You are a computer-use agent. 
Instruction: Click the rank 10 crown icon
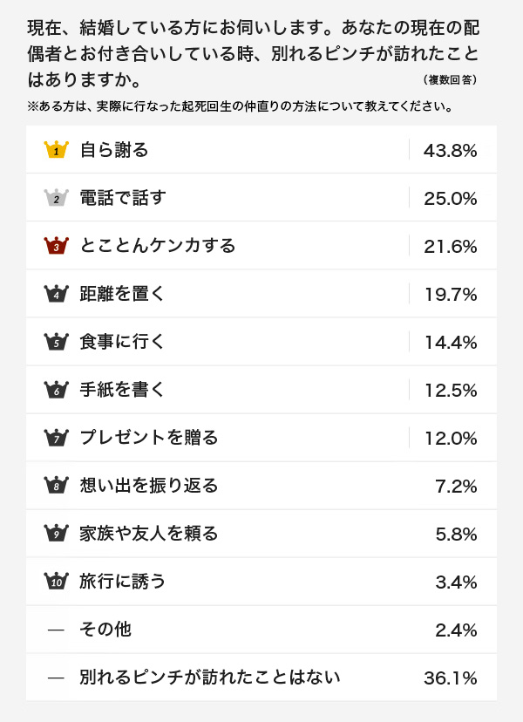click(56, 581)
